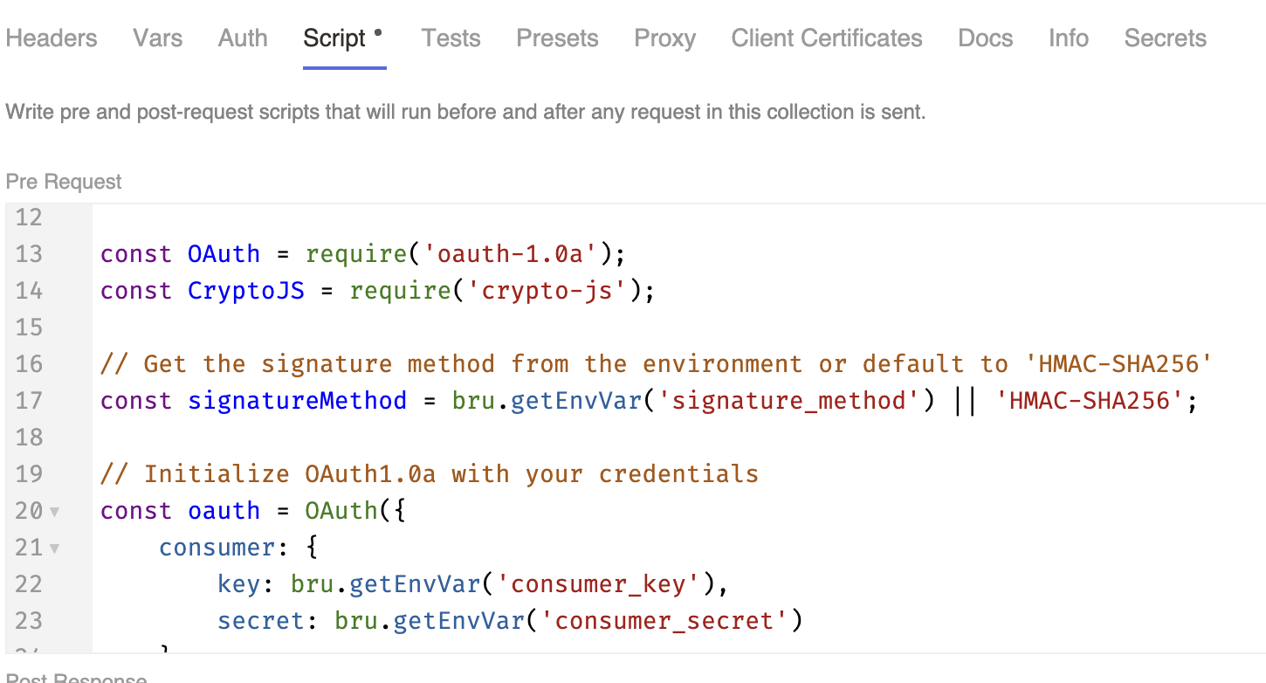Click the require('crypto-js') code line
The image size is (1266, 683).
tap(377, 291)
